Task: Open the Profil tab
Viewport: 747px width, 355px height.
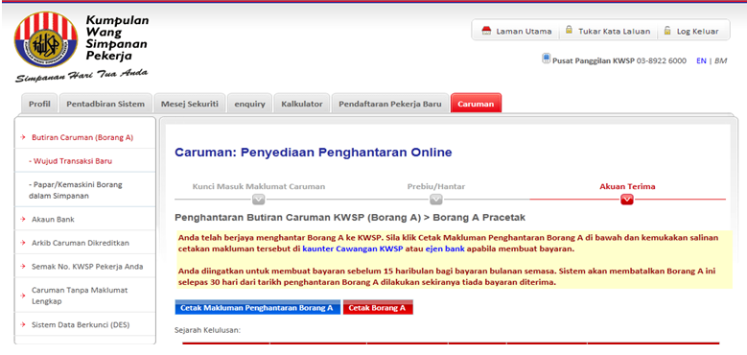Action: [39, 104]
